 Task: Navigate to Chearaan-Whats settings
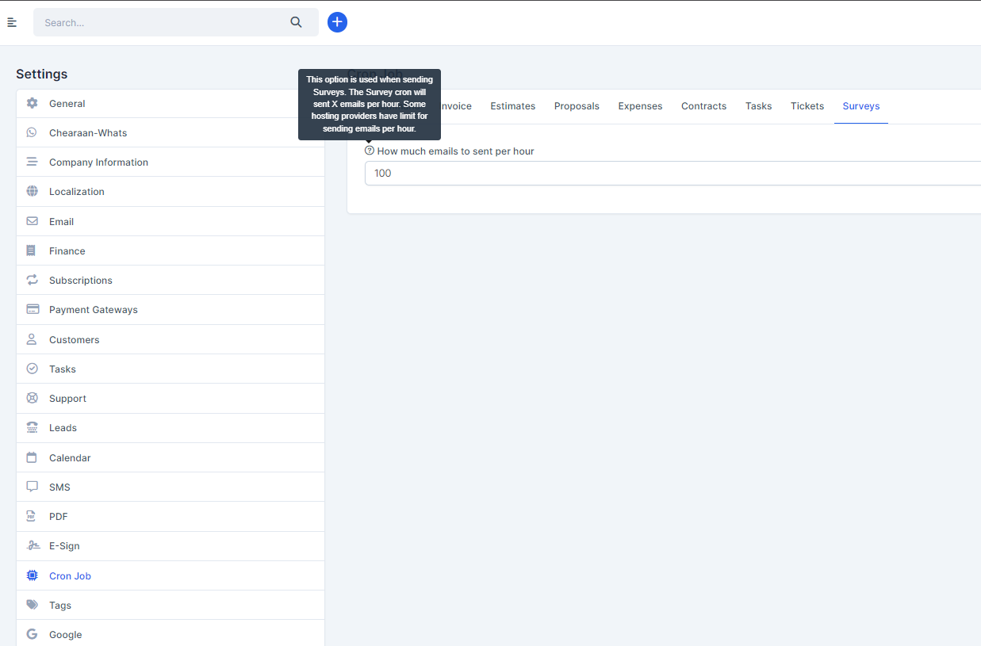[88, 133]
